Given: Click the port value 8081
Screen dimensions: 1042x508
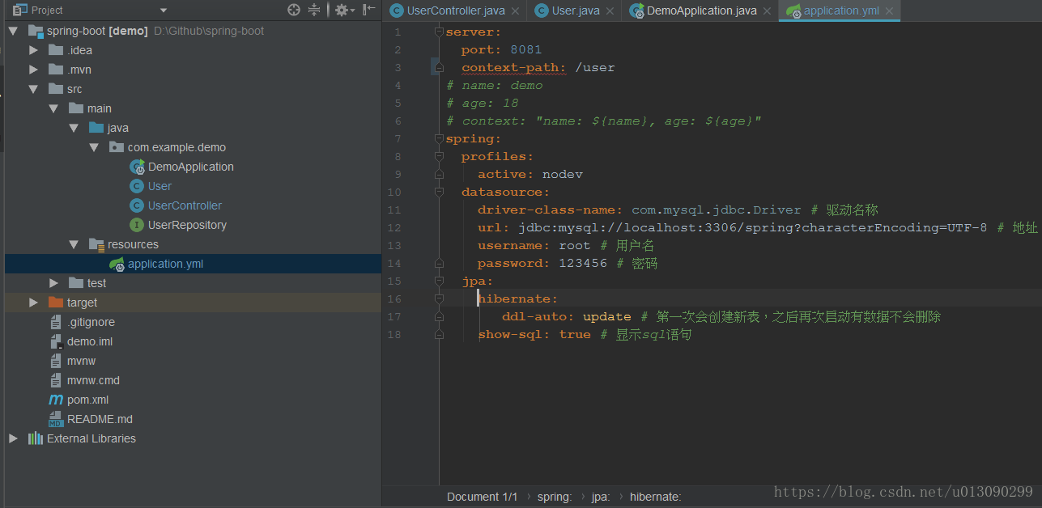Looking at the screenshot, I should [526, 49].
